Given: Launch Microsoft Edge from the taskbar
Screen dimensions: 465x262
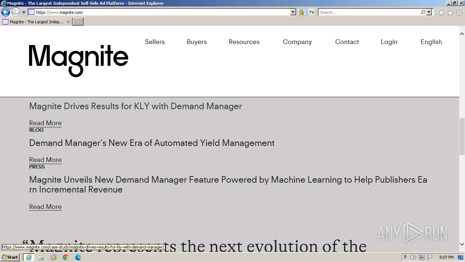Looking at the screenshot, I should tap(78, 257).
